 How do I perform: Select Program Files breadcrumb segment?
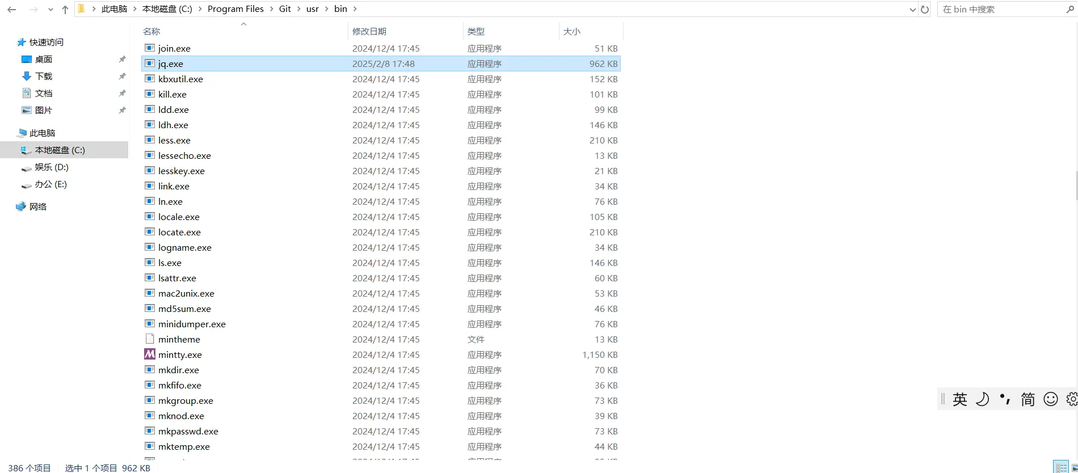coord(235,9)
